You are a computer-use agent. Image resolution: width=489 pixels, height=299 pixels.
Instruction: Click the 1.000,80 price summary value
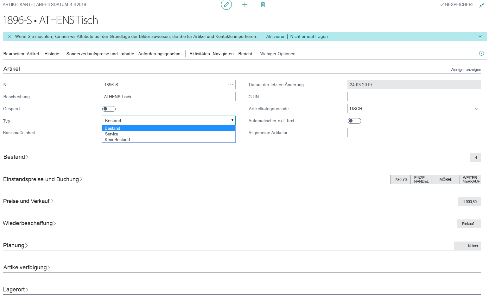click(470, 201)
